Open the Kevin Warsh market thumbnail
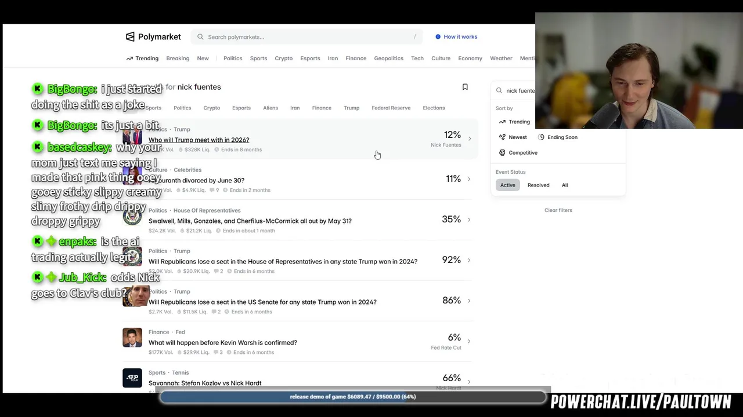Viewport: 743px width, 417px height. click(132, 338)
